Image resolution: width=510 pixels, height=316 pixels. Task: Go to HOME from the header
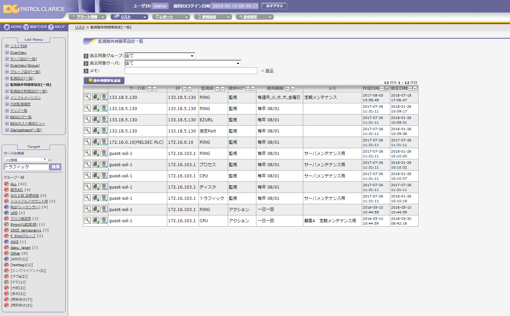(x=13, y=27)
